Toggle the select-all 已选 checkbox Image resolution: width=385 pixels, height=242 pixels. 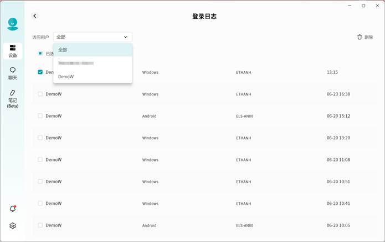click(x=40, y=53)
